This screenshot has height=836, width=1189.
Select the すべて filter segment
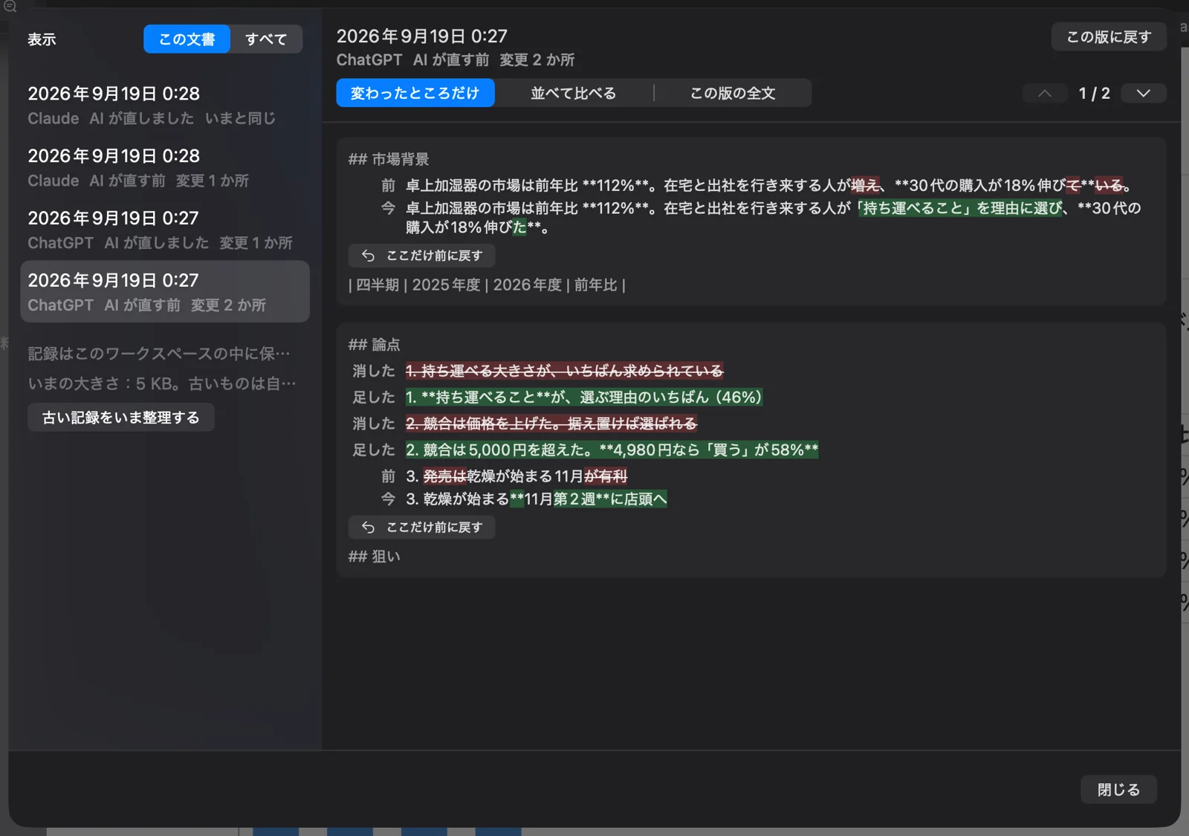pos(266,39)
